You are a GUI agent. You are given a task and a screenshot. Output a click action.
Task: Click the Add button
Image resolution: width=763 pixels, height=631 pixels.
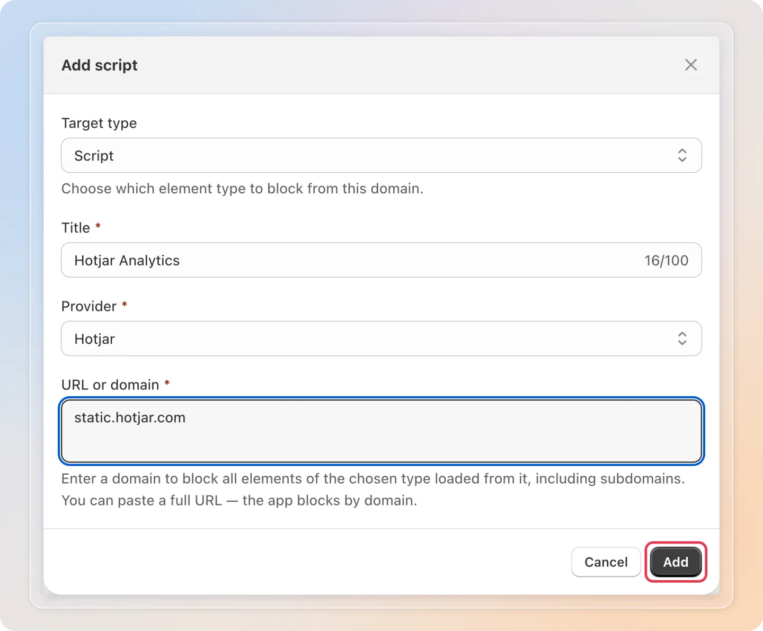tap(676, 562)
